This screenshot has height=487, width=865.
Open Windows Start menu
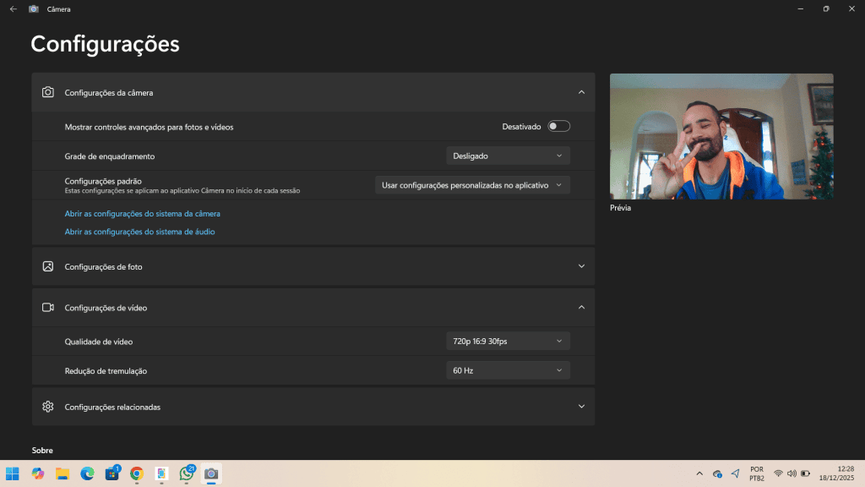13,473
